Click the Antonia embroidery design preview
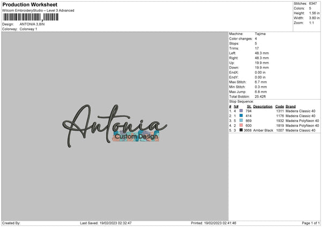The image size is (322, 227). click(x=115, y=126)
